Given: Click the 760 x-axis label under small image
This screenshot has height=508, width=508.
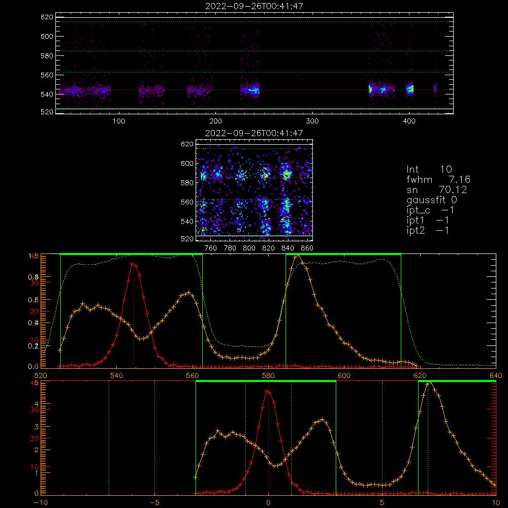Looking at the screenshot, I should click(x=211, y=248).
